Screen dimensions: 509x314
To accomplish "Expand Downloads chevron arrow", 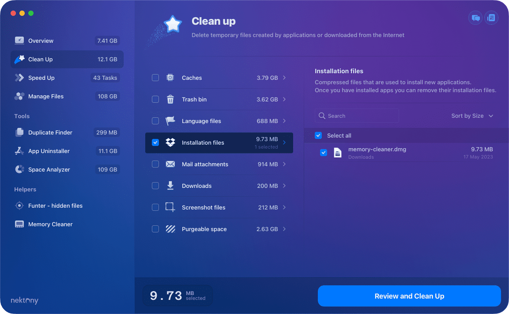I will pos(284,186).
